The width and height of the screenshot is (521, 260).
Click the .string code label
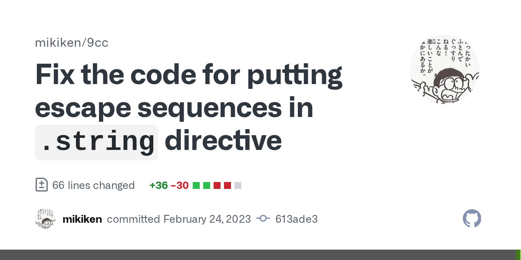[x=96, y=143]
